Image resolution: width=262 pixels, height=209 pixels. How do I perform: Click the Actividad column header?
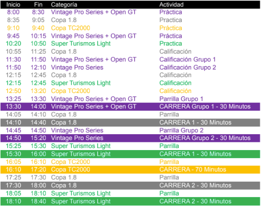tap(171, 5)
